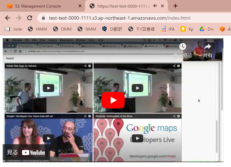Image resolution: width=231 pixels, height=167 pixels.
Task: Click share icon on Mobile Web Apps video
Action: 85,66
